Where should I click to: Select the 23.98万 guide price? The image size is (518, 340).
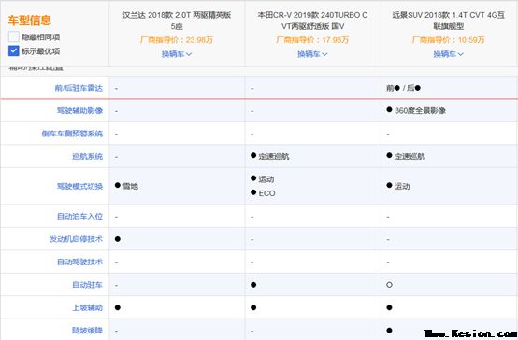coord(199,40)
